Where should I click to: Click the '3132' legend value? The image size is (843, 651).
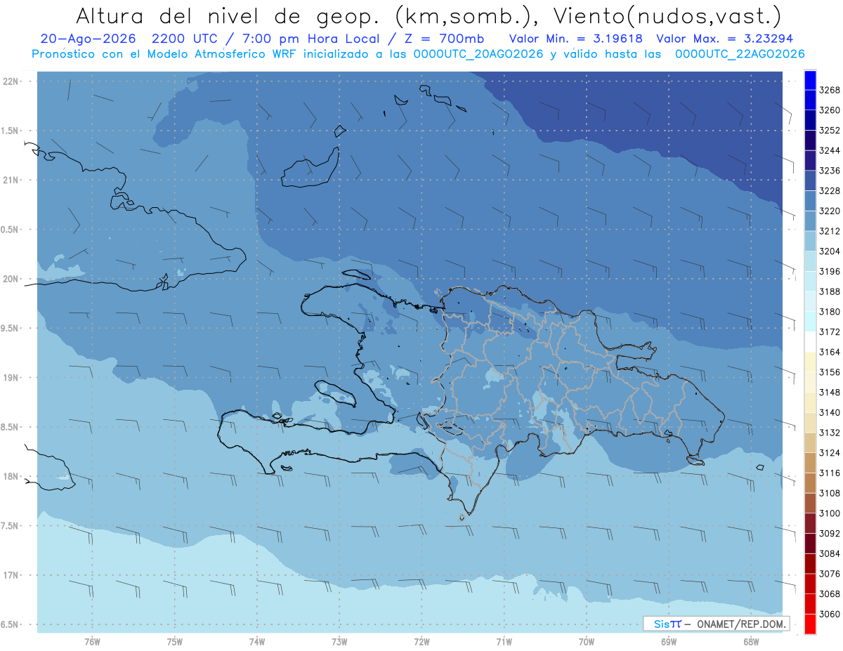click(x=829, y=433)
